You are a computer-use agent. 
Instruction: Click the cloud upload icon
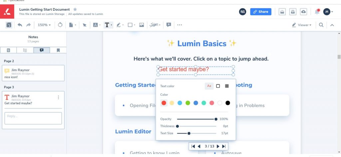tap(303, 12)
